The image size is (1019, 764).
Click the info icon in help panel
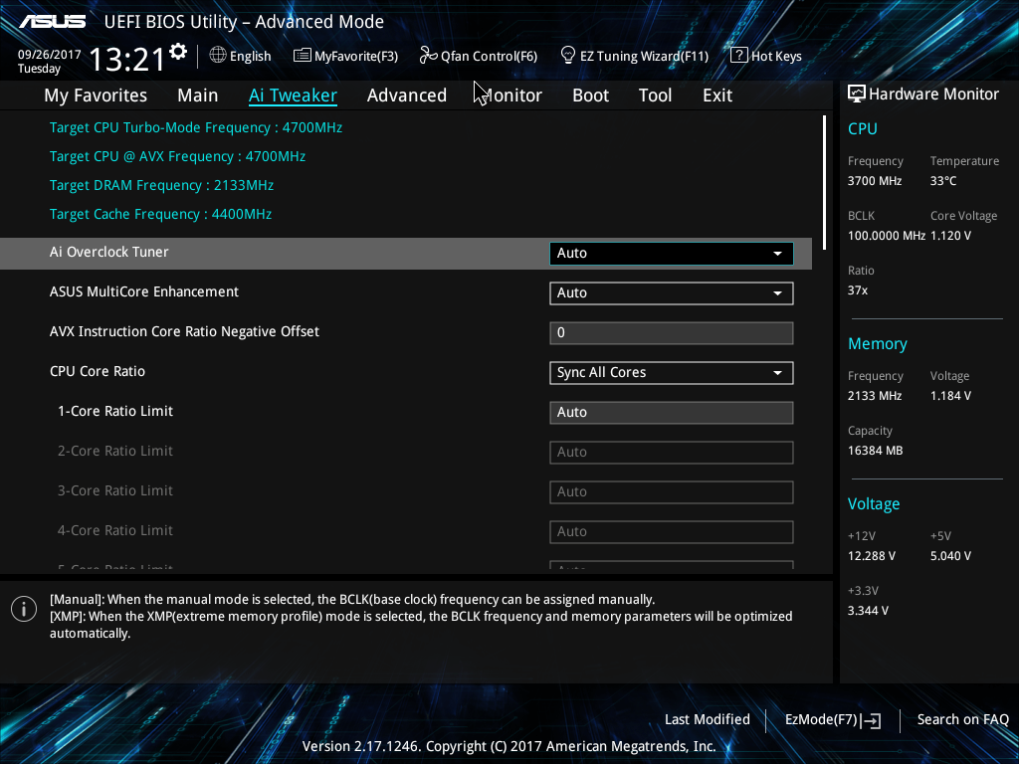(x=24, y=609)
